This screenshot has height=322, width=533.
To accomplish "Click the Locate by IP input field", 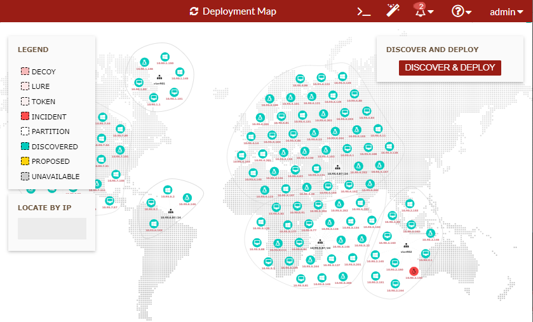I will [51, 229].
